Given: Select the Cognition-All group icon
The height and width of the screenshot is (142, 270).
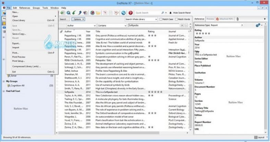Looking at the screenshot, I should click(x=9, y=86).
